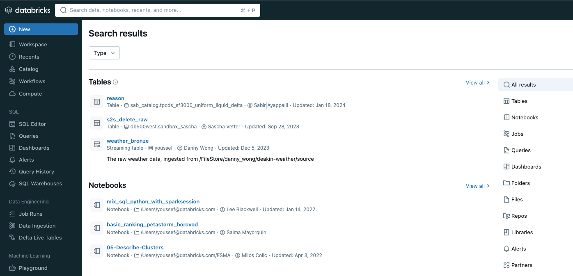Screen dimensions: 573x276
Task: Filter results by Jobs
Action: [535, 134]
